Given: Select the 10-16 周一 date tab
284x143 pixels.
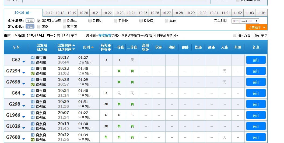Looking at the screenshot, I should coord(23,13).
